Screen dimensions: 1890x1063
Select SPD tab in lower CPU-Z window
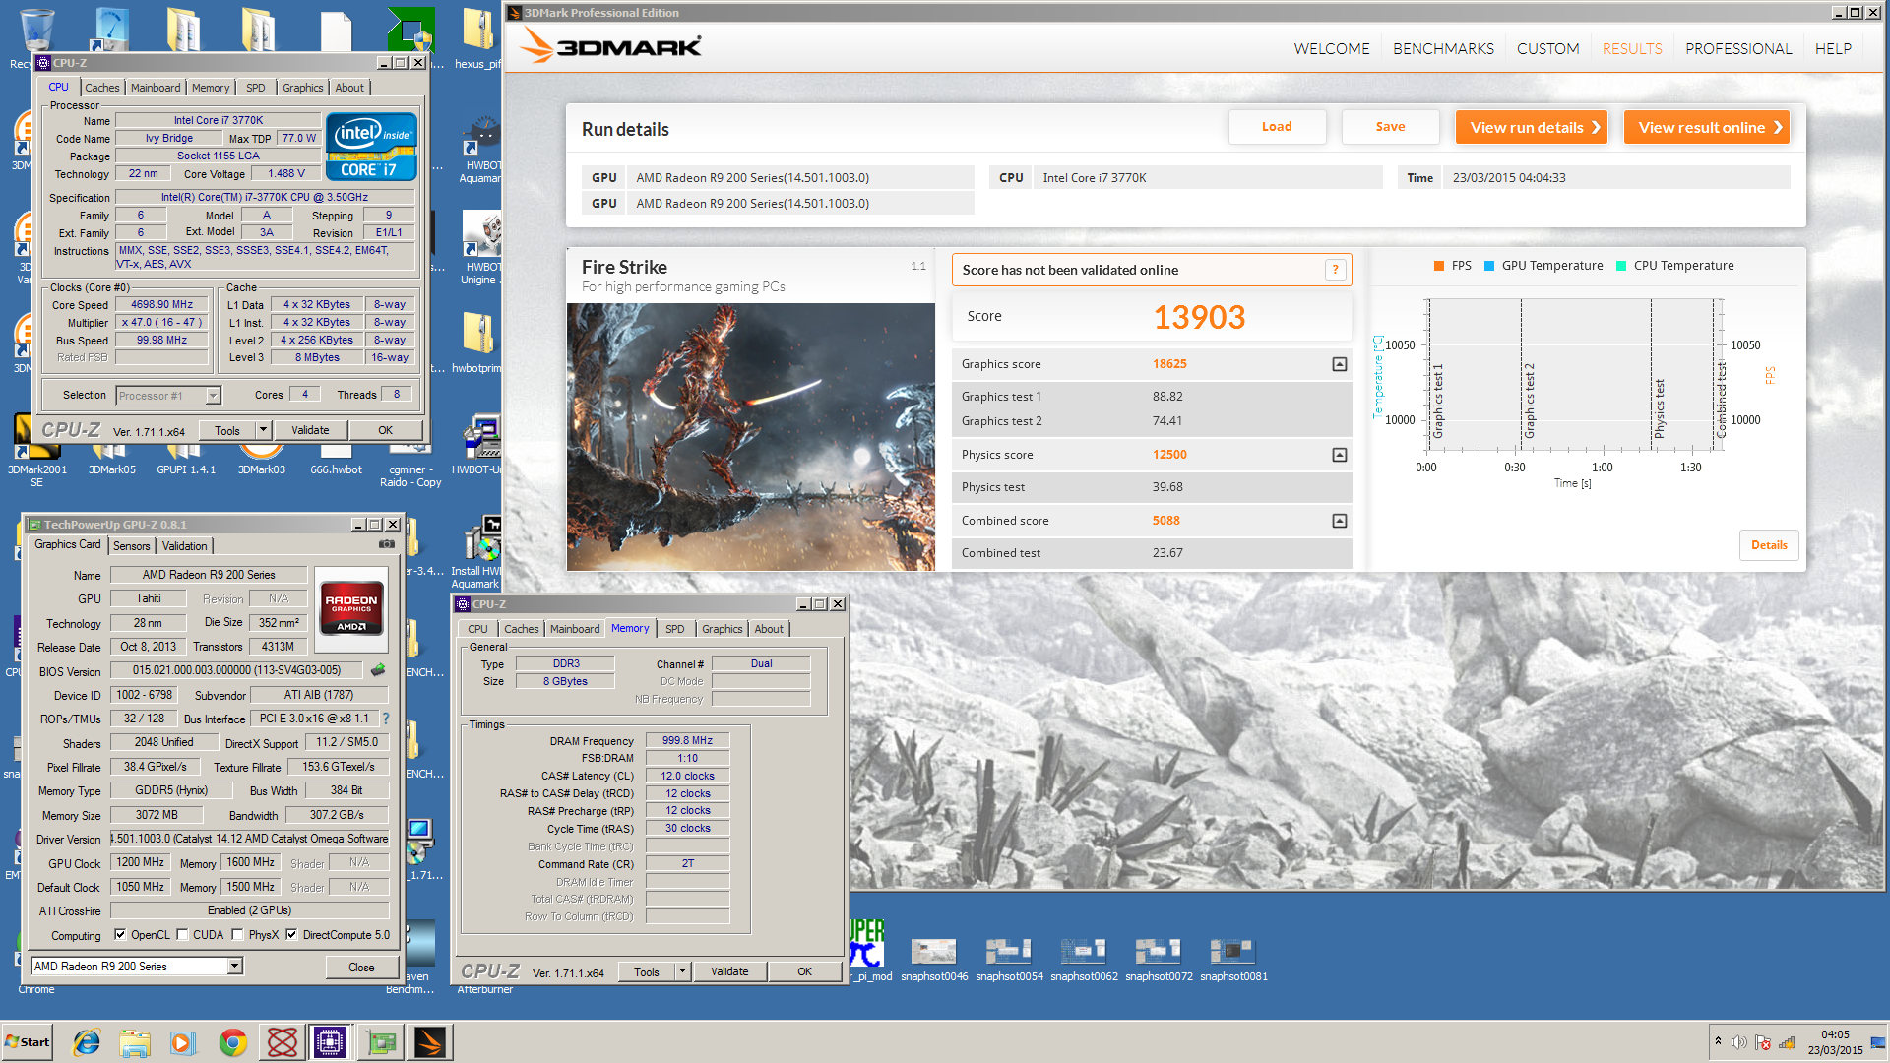coord(674,629)
